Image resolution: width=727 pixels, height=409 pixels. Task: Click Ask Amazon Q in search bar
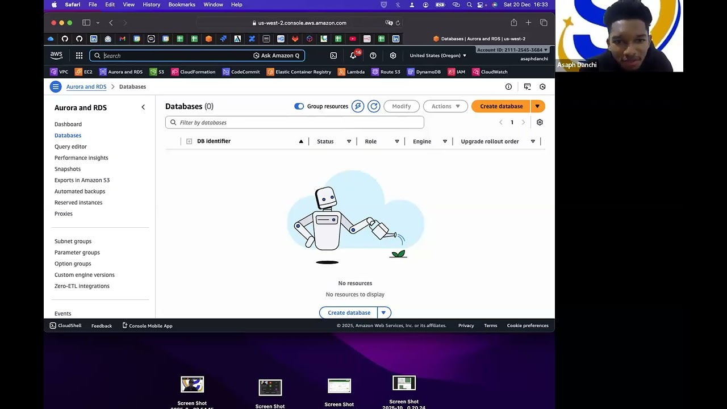[x=277, y=56]
